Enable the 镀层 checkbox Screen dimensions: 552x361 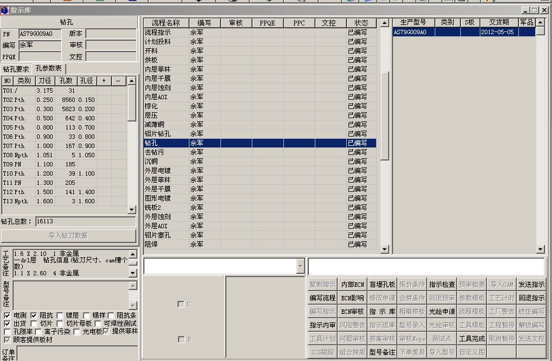(60, 315)
